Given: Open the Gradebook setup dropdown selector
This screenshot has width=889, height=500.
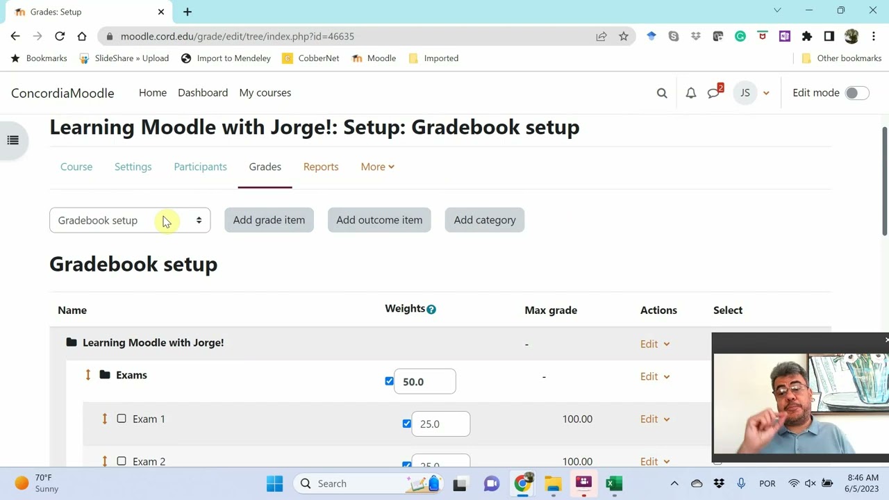Looking at the screenshot, I should (x=130, y=220).
